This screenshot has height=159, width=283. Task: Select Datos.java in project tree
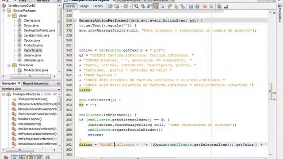tap(31, 26)
